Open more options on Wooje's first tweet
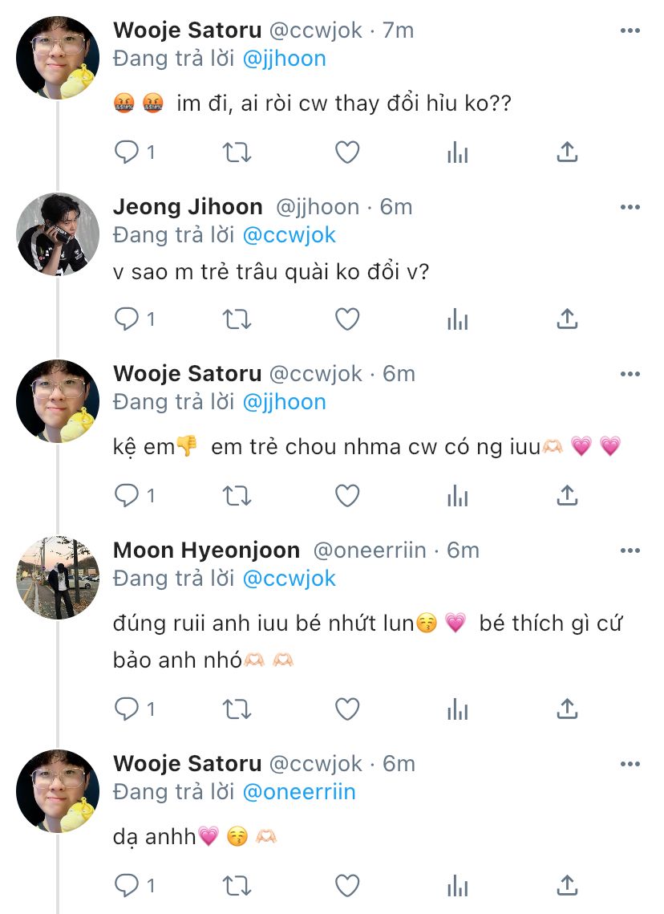The height and width of the screenshot is (914, 664). click(630, 30)
